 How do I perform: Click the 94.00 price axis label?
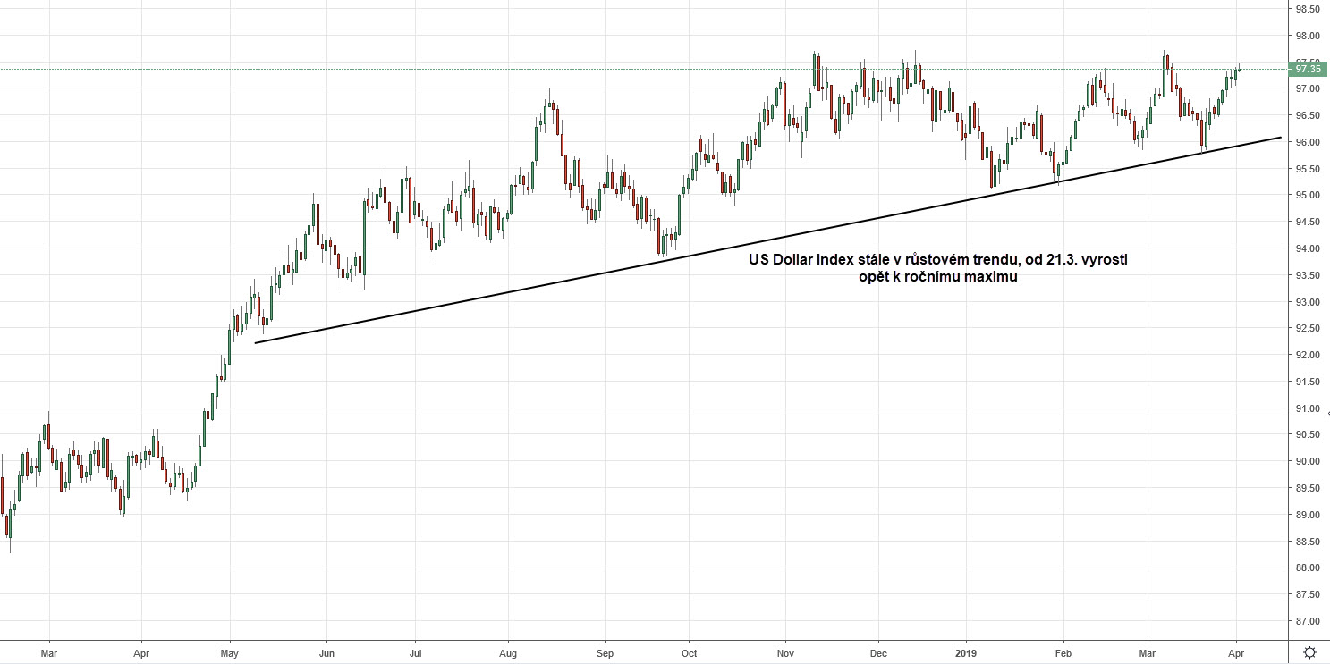pos(1307,249)
